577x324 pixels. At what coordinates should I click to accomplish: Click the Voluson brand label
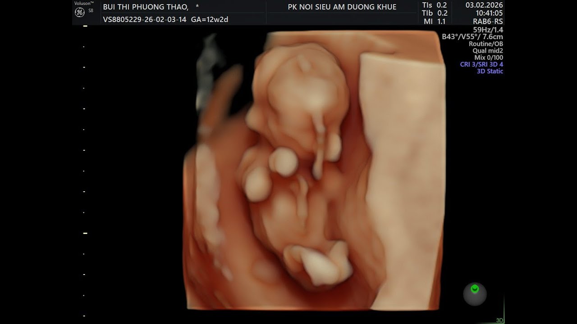point(84,3)
